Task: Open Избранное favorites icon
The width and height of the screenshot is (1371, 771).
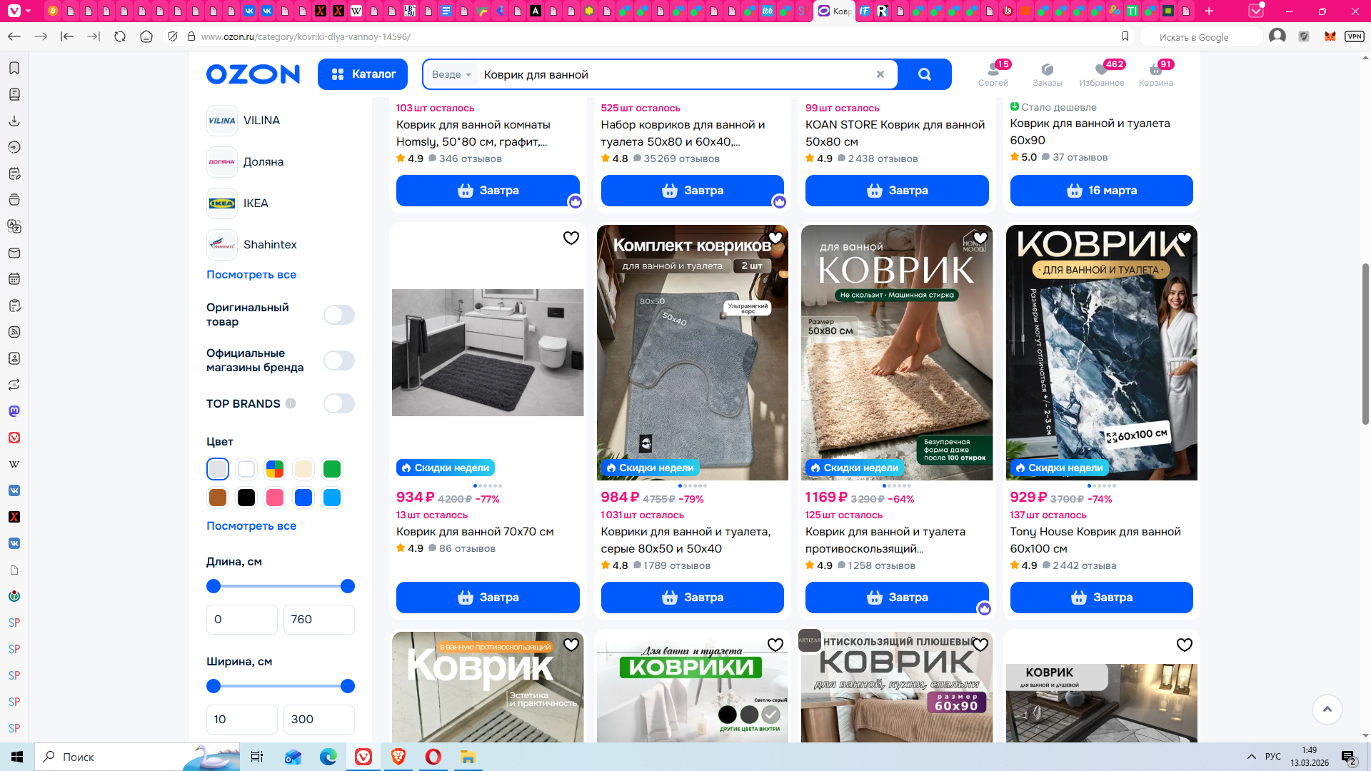Action: tap(1101, 74)
